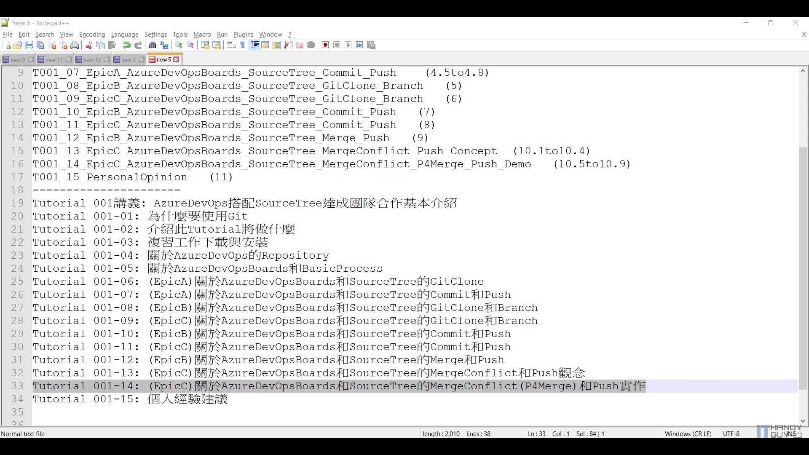Switch to the new 2 tab

(126, 59)
